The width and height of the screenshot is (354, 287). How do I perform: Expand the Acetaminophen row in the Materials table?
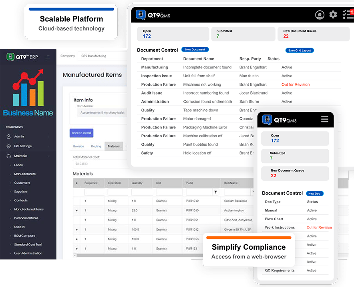[x=77, y=209]
